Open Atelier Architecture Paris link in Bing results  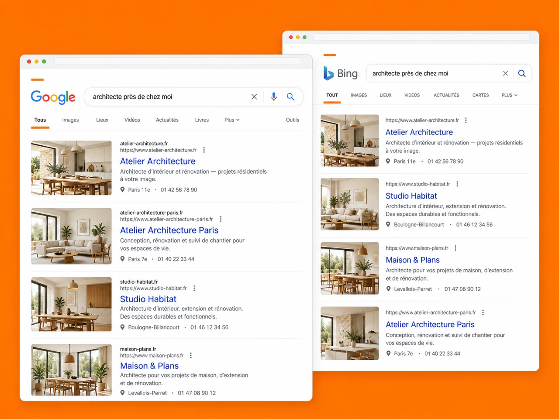coord(430,324)
